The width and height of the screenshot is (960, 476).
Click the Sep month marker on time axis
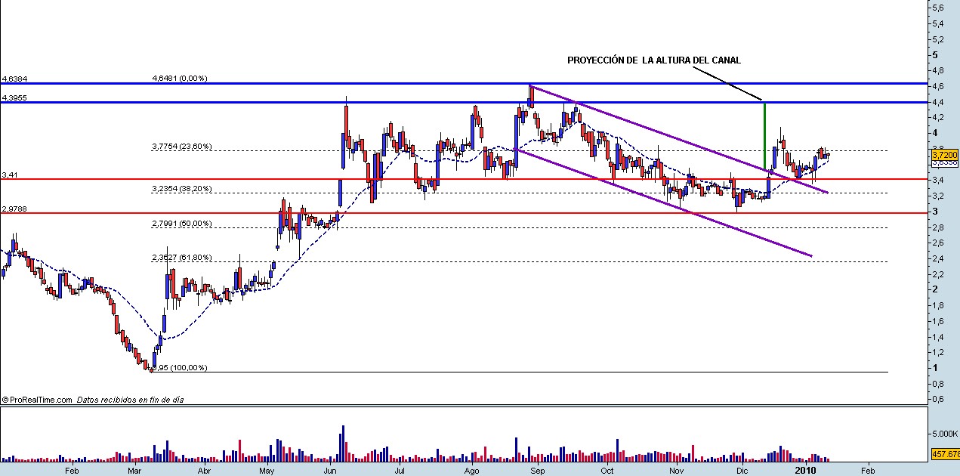537,471
